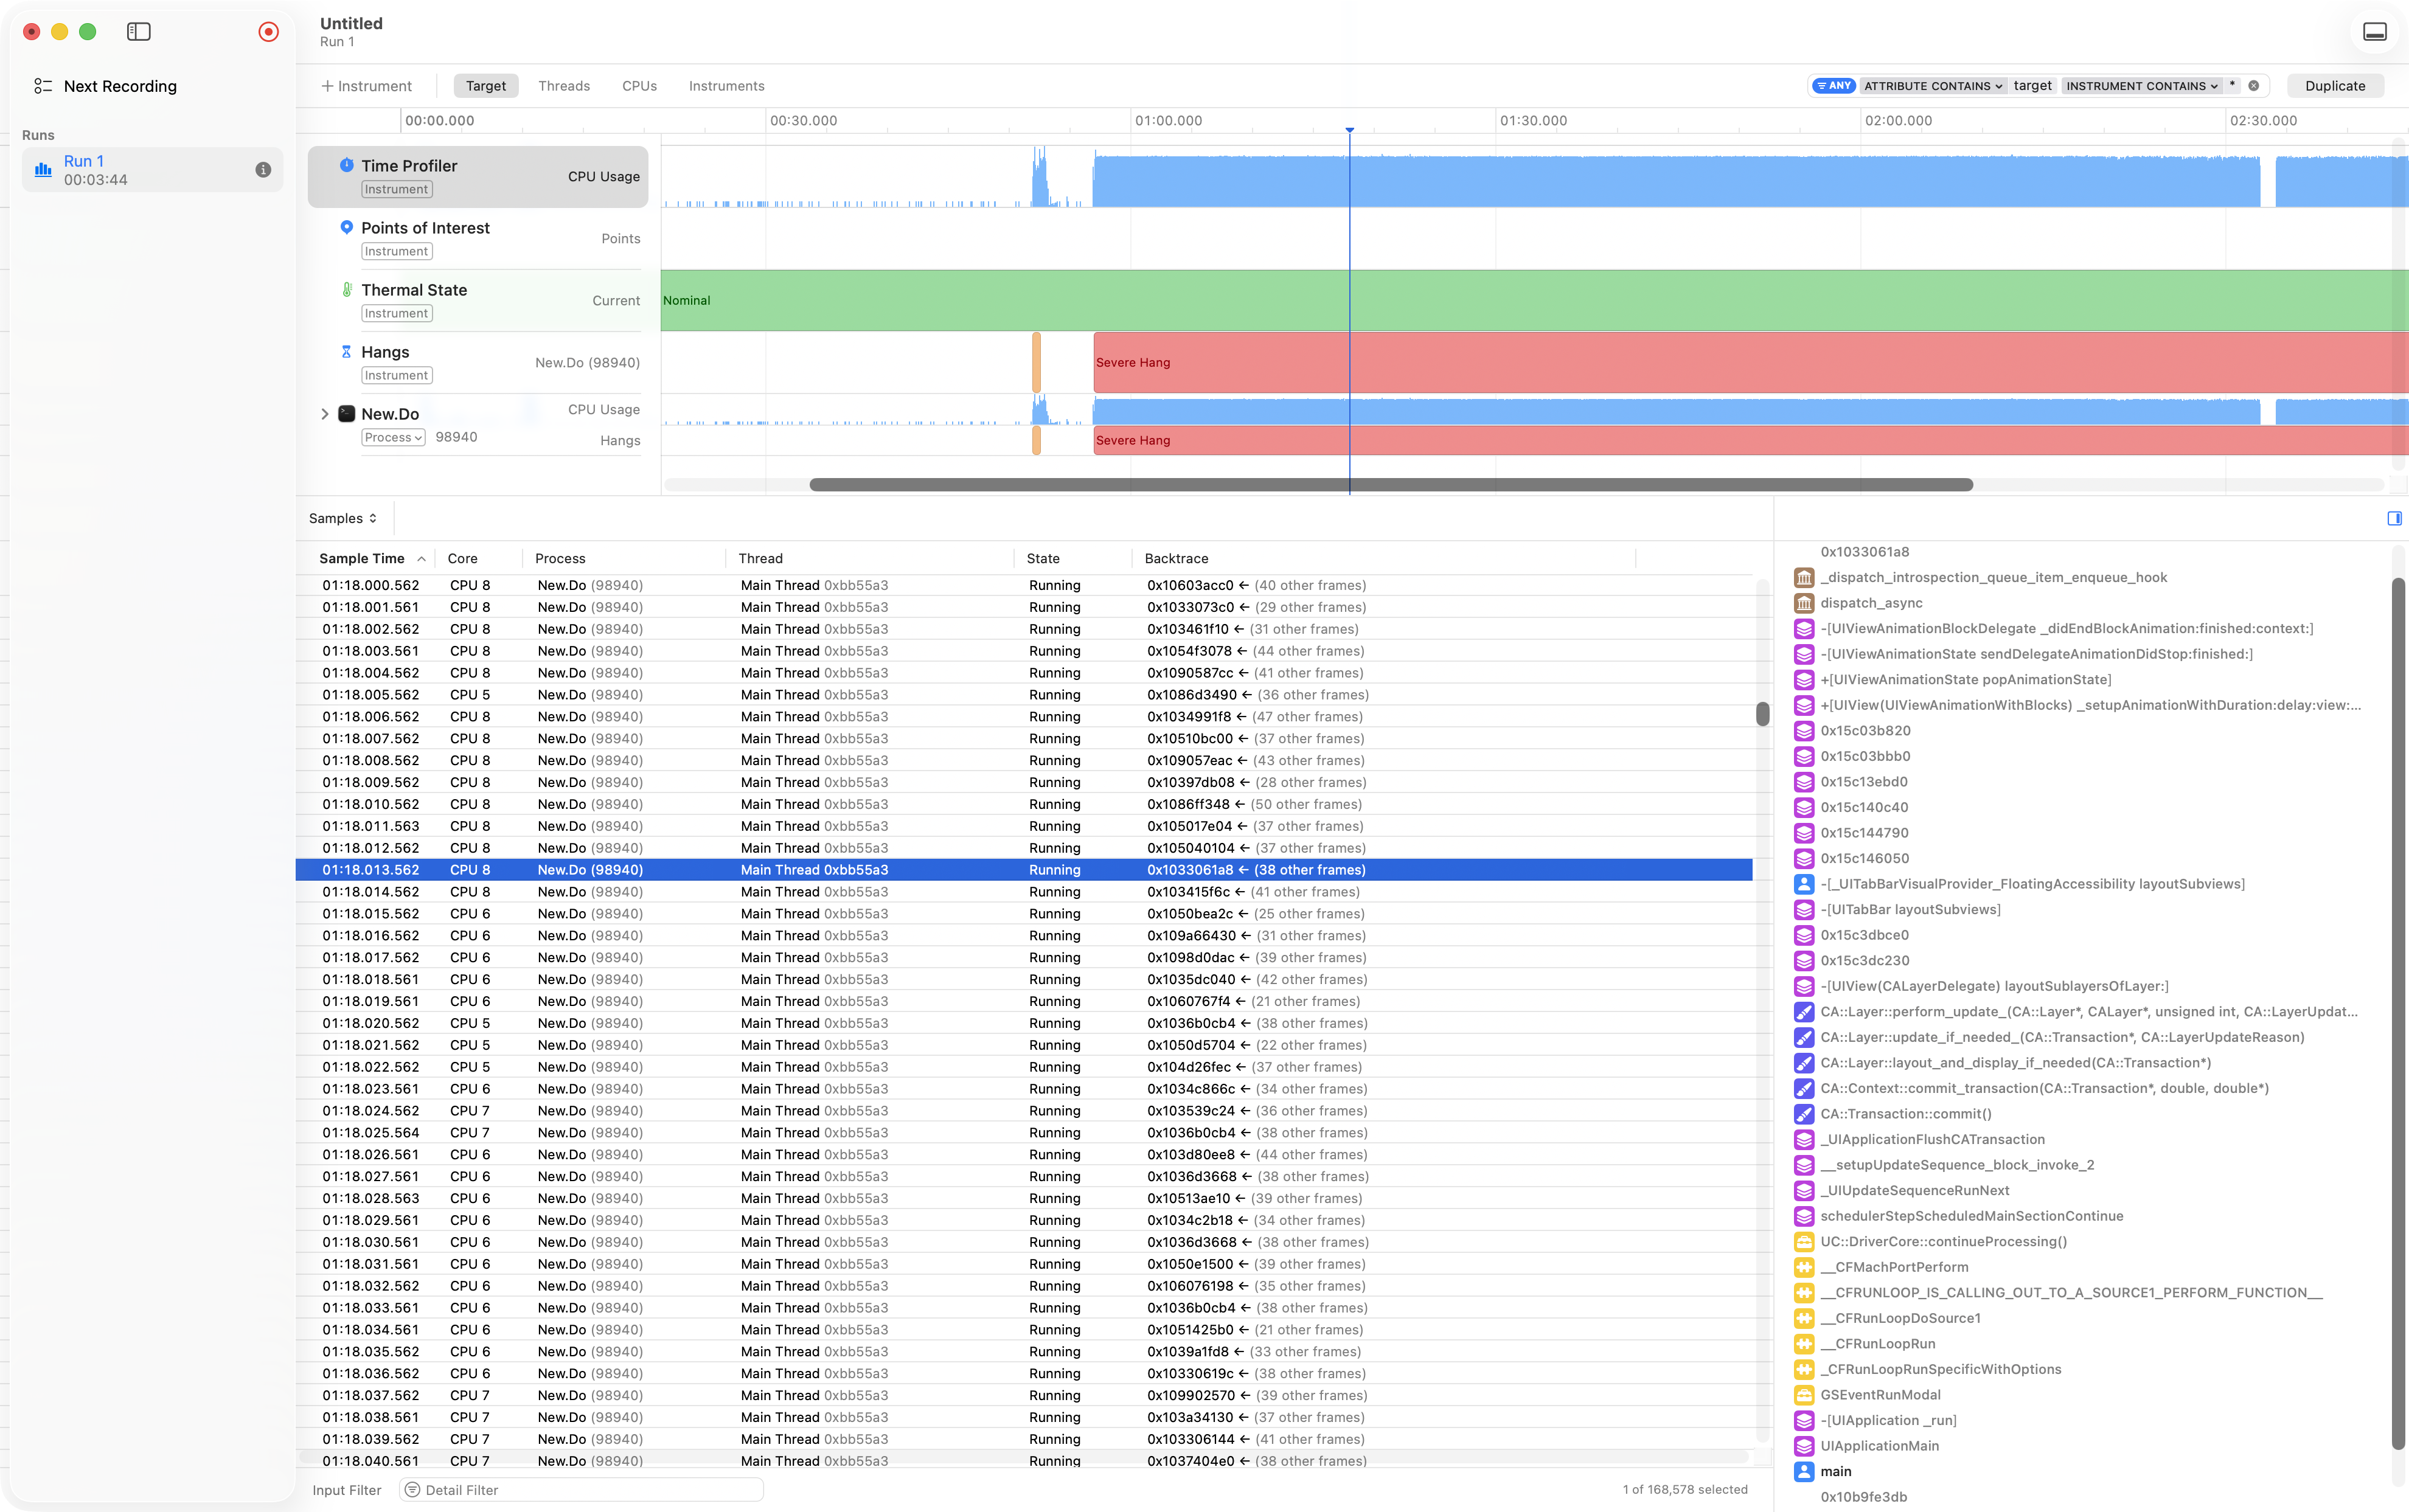The width and height of the screenshot is (2409, 1512).
Task: Click the Hangs hourglass icon
Action: point(346,351)
